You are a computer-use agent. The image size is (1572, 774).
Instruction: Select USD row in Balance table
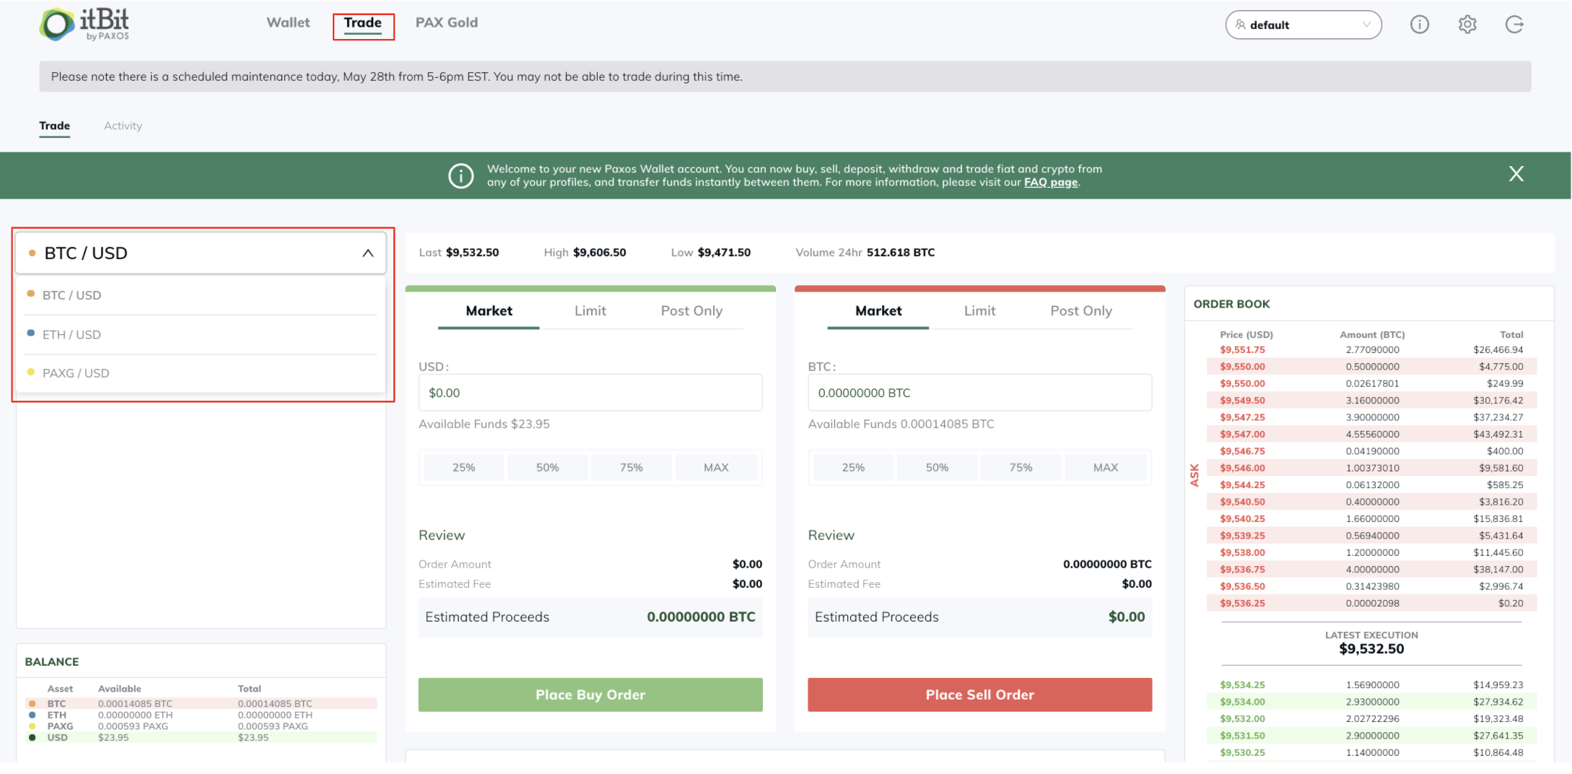click(x=201, y=738)
